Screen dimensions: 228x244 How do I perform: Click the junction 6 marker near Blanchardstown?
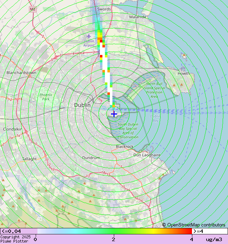tap(26, 80)
